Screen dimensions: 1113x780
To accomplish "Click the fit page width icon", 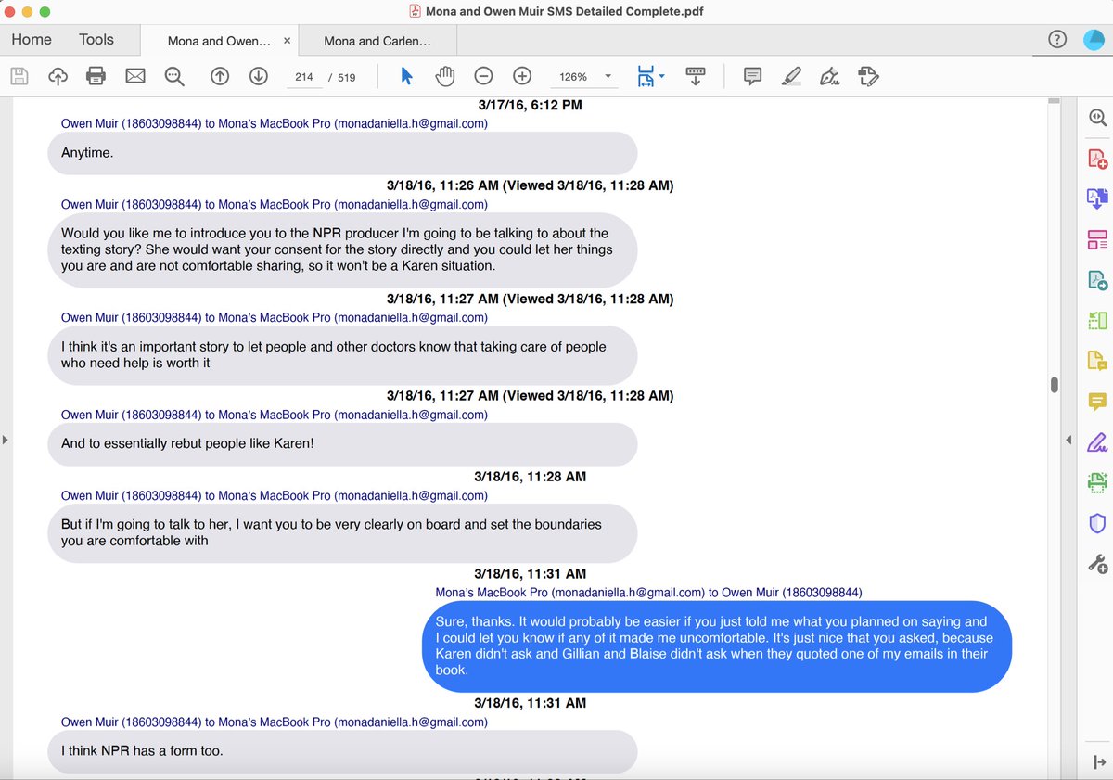I will tap(646, 76).
